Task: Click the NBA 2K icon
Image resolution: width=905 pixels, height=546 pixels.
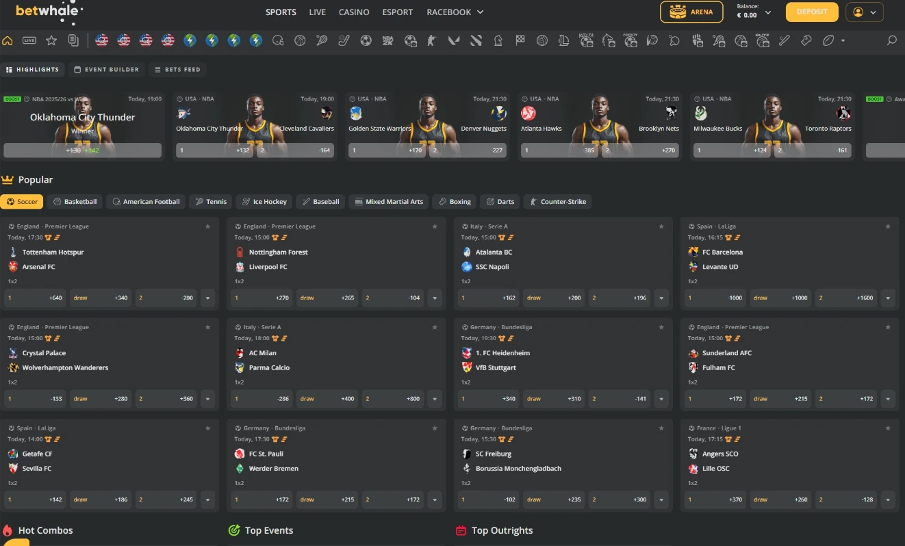Action: pyautogui.click(x=387, y=41)
